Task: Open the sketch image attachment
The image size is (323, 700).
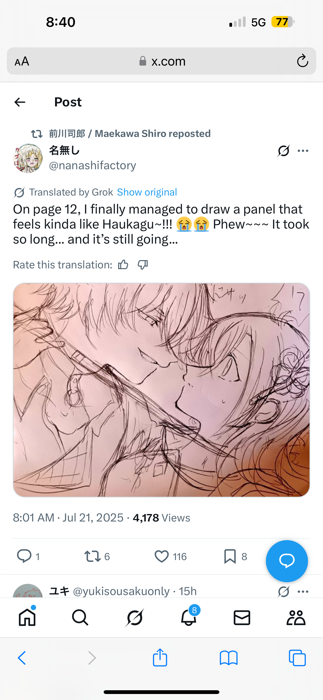Action: click(x=161, y=390)
